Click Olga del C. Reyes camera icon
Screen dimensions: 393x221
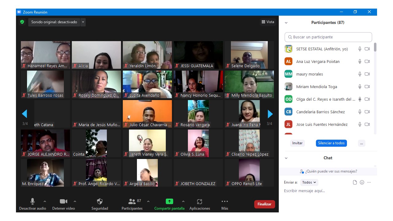click(x=367, y=99)
